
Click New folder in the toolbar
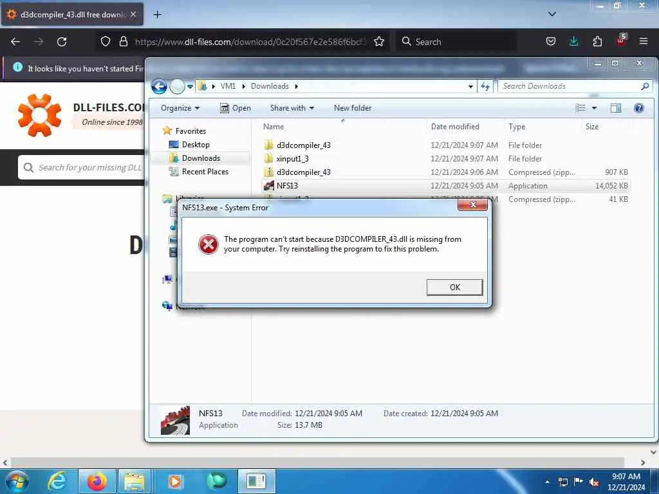click(x=353, y=108)
